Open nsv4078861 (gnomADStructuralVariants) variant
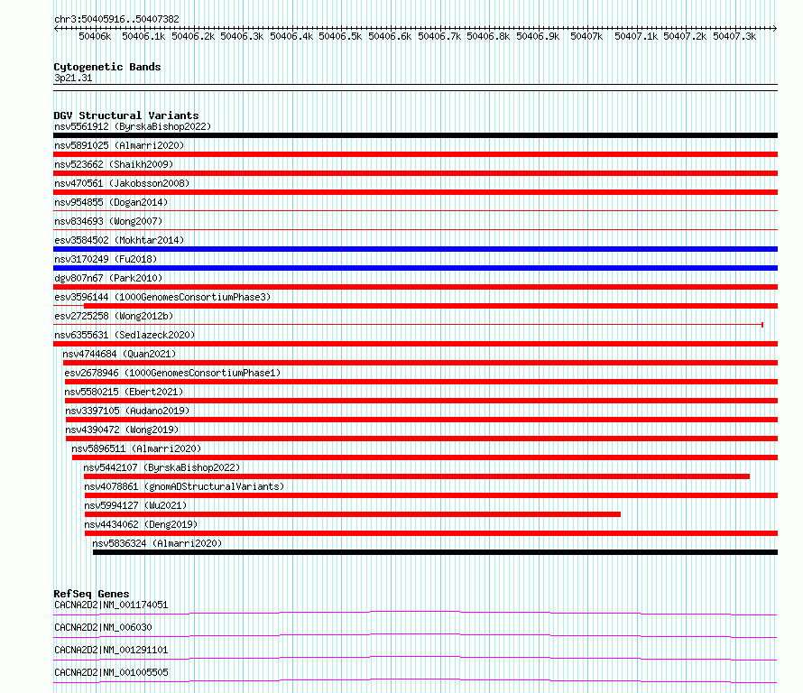Image resolution: width=803 pixels, height=693 pixels. 184,486
